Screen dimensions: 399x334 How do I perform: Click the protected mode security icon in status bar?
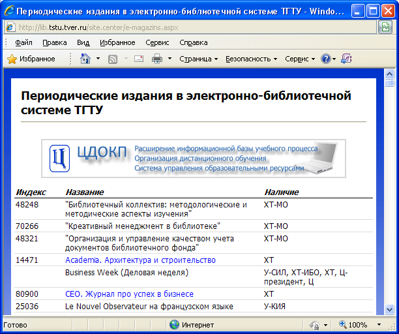click(314, 325)
